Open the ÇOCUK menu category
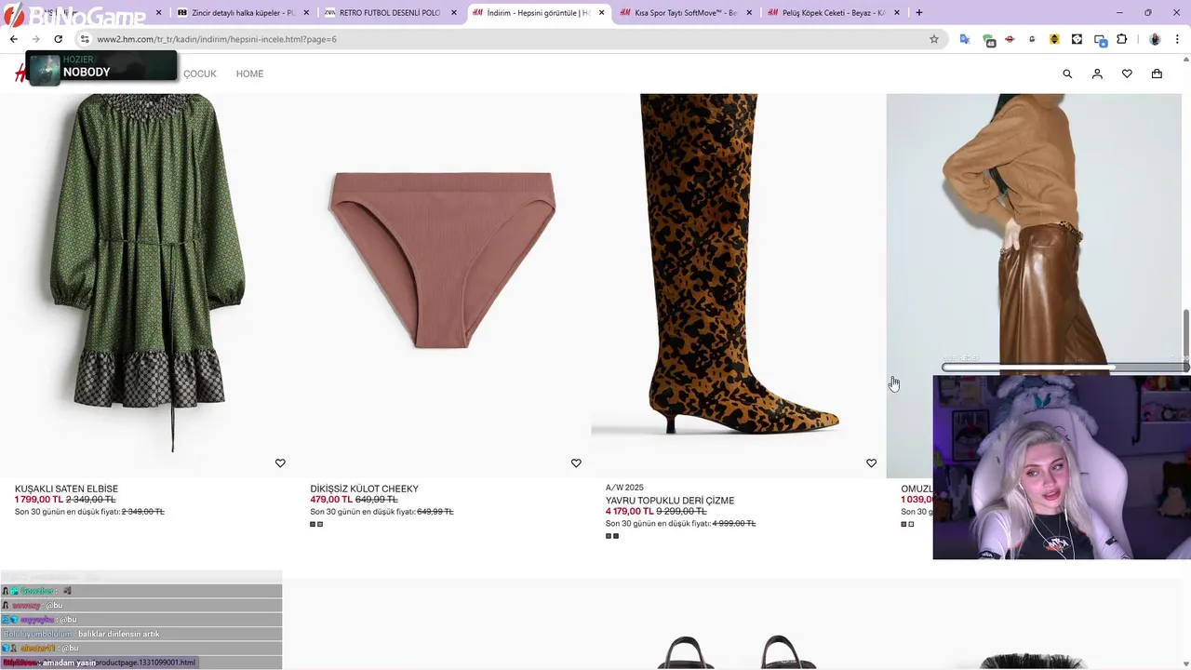 [x=199, y=74]
